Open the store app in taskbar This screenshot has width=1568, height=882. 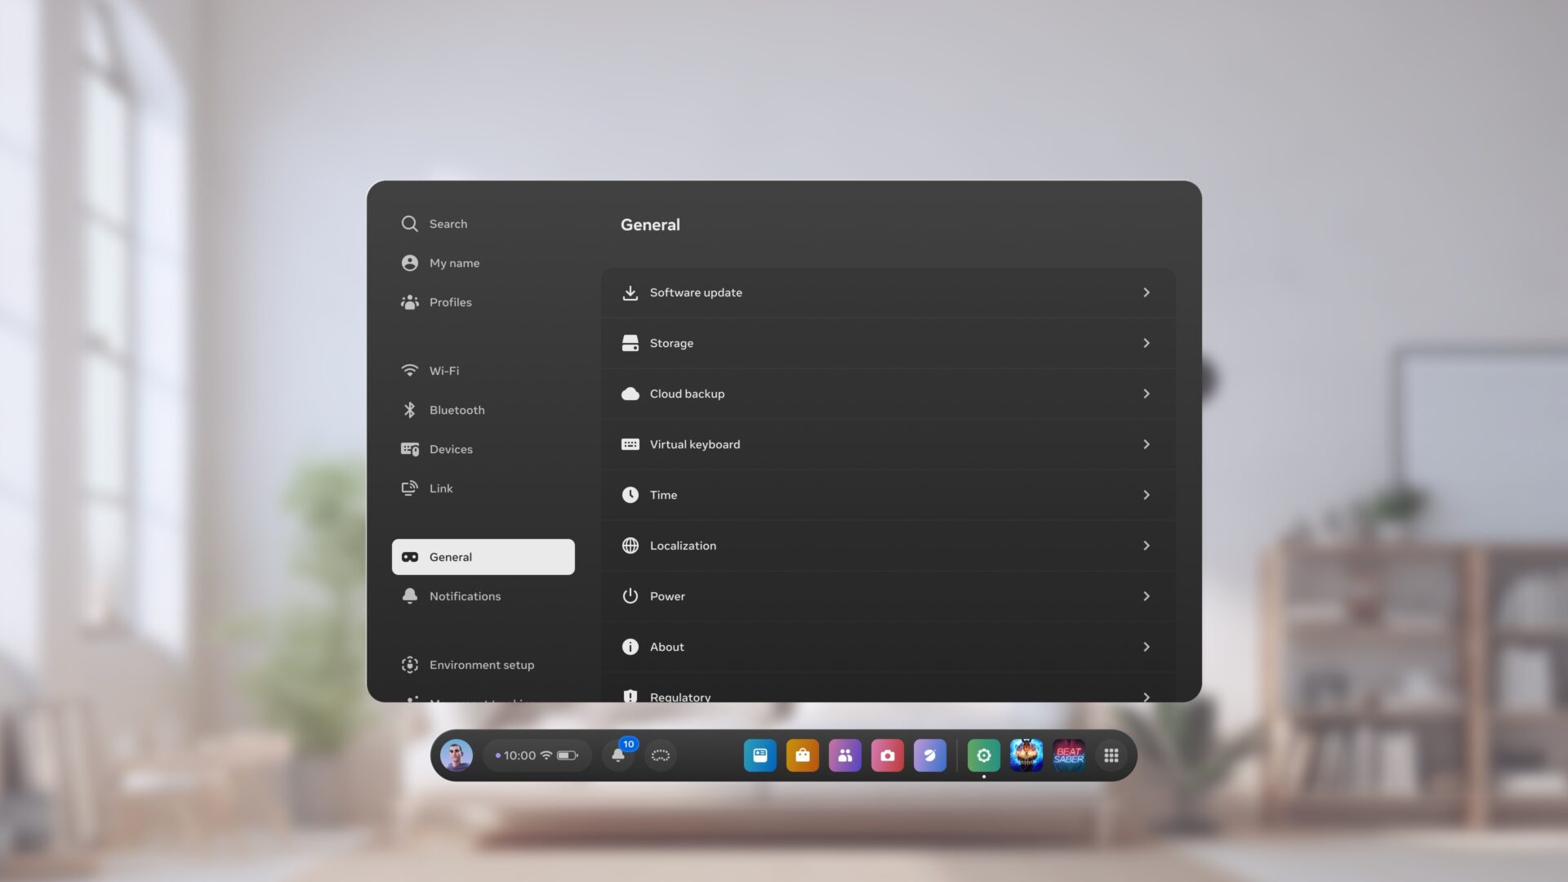pyautogui.click(x=802, y=755)
